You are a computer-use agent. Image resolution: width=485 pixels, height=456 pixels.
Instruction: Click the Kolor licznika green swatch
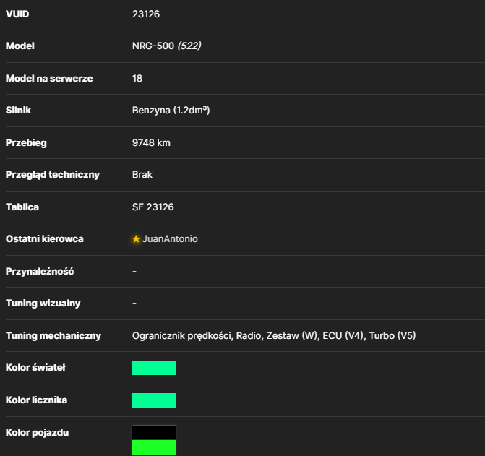[154, 400]
